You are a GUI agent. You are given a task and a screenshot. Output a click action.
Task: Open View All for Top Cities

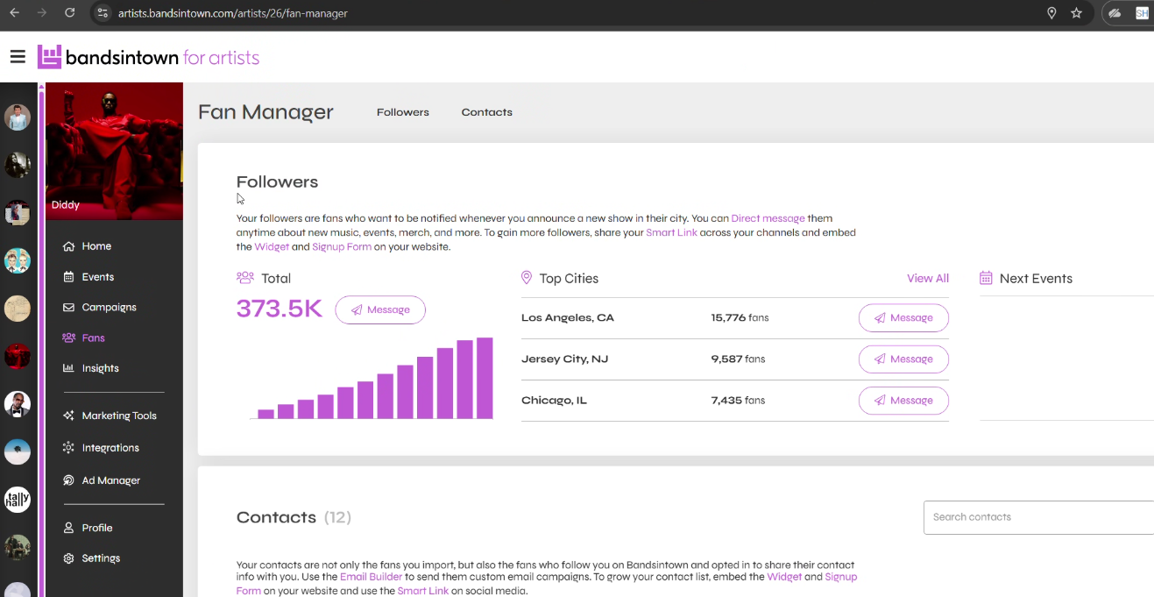pos(927,278)
